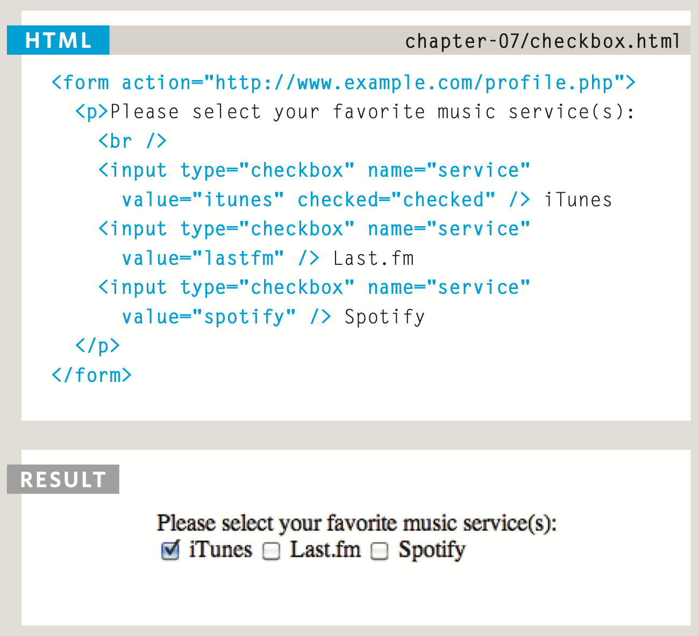Click the result prompt about favorite music services
The image size is (699, 636).
pyautogui.click(x=356, y=523)
